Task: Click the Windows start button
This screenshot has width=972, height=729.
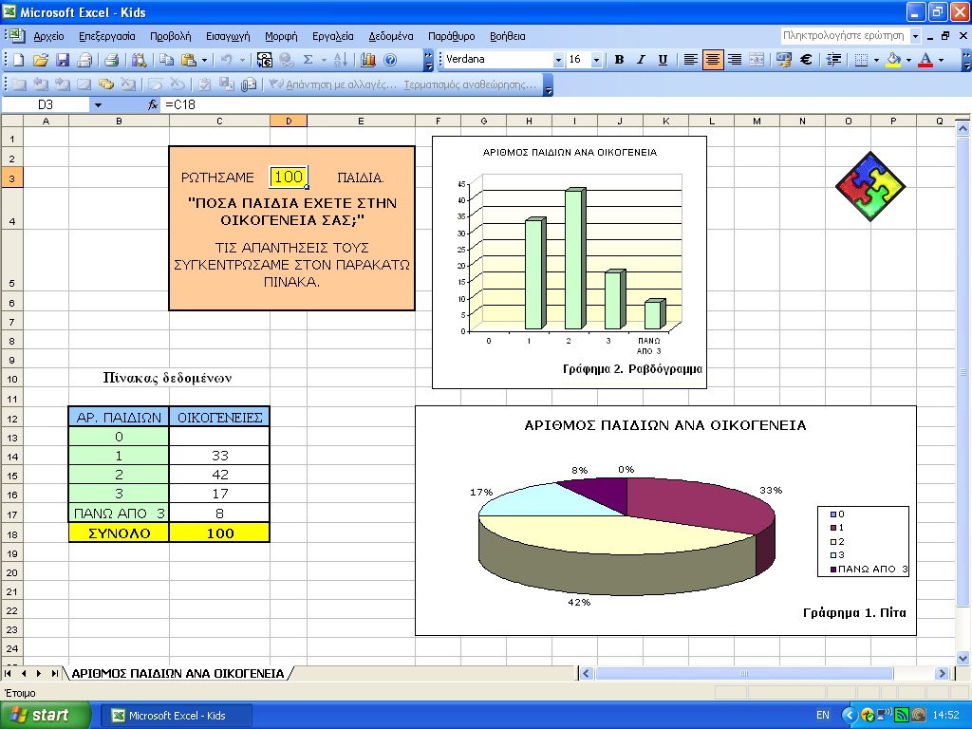Action: pyautogui.click(x=46, y=715)
